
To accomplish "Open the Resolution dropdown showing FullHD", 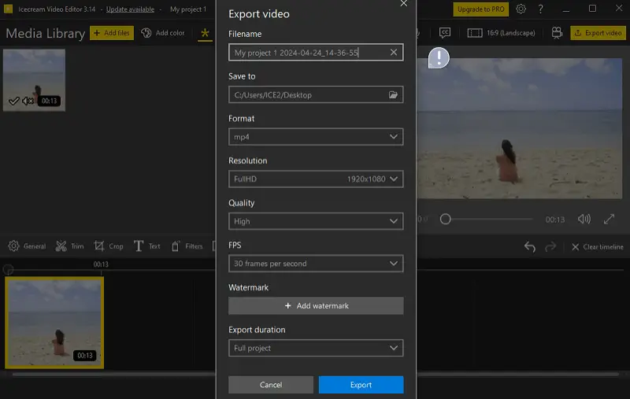I will click(x=316, y=179).
